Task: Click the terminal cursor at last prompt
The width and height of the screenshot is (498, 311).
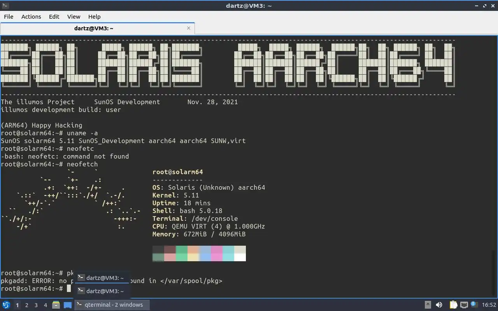Action: (69, 288)
